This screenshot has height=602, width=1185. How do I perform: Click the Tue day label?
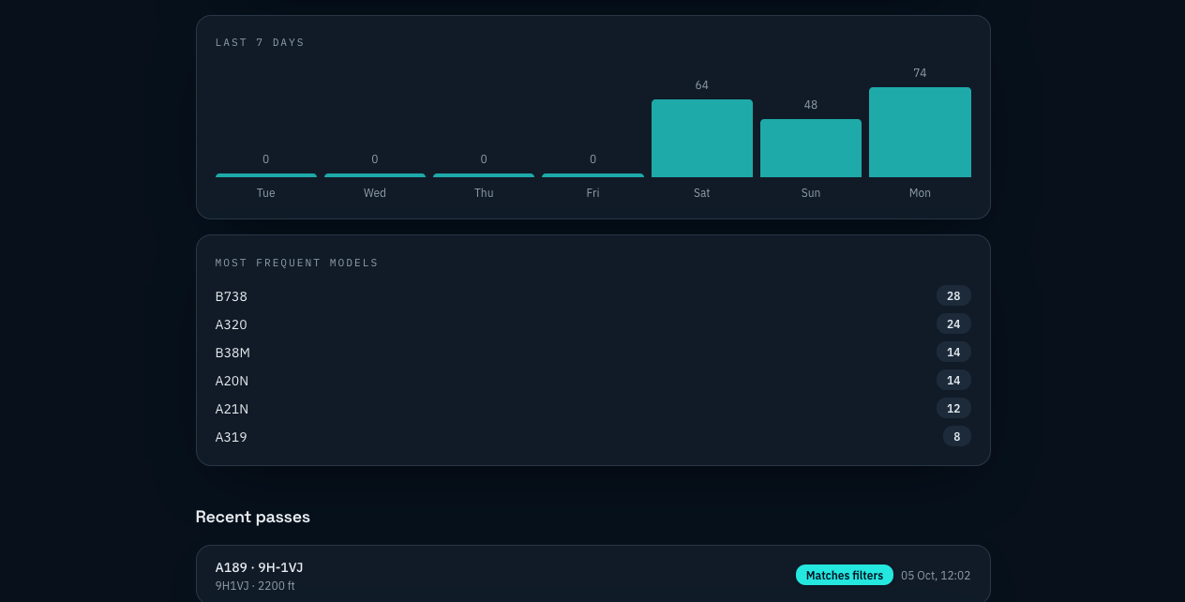(x=266, y=193)
